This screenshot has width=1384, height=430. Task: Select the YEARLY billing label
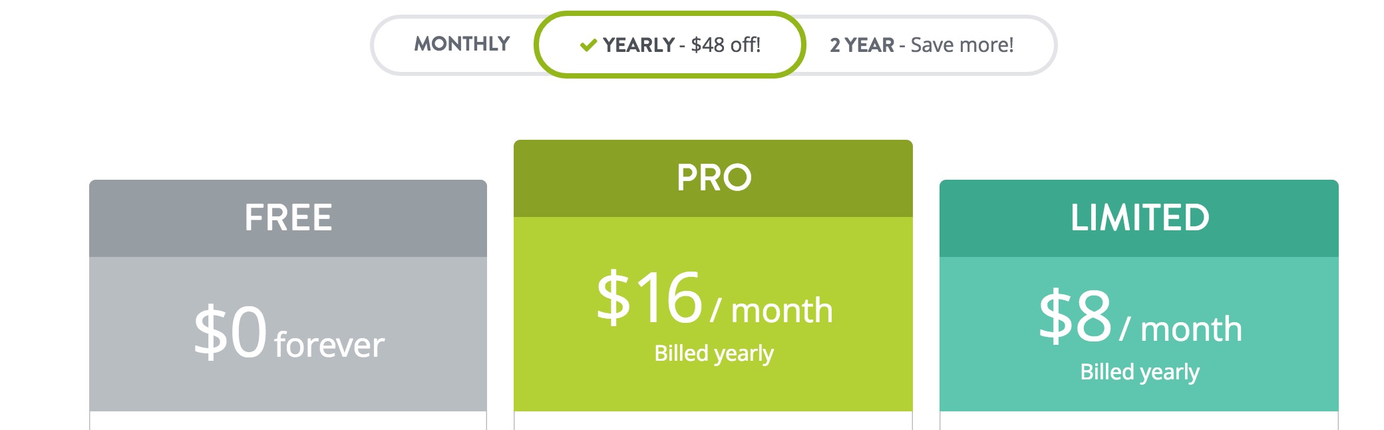pyautogui.click(x=638, y=45)
